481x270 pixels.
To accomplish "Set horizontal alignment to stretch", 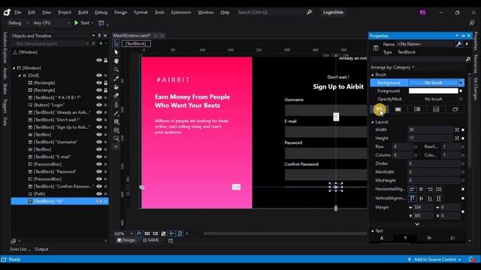I will [439, 189].
